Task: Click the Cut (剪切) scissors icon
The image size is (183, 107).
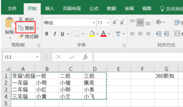Action: [21, 19]
